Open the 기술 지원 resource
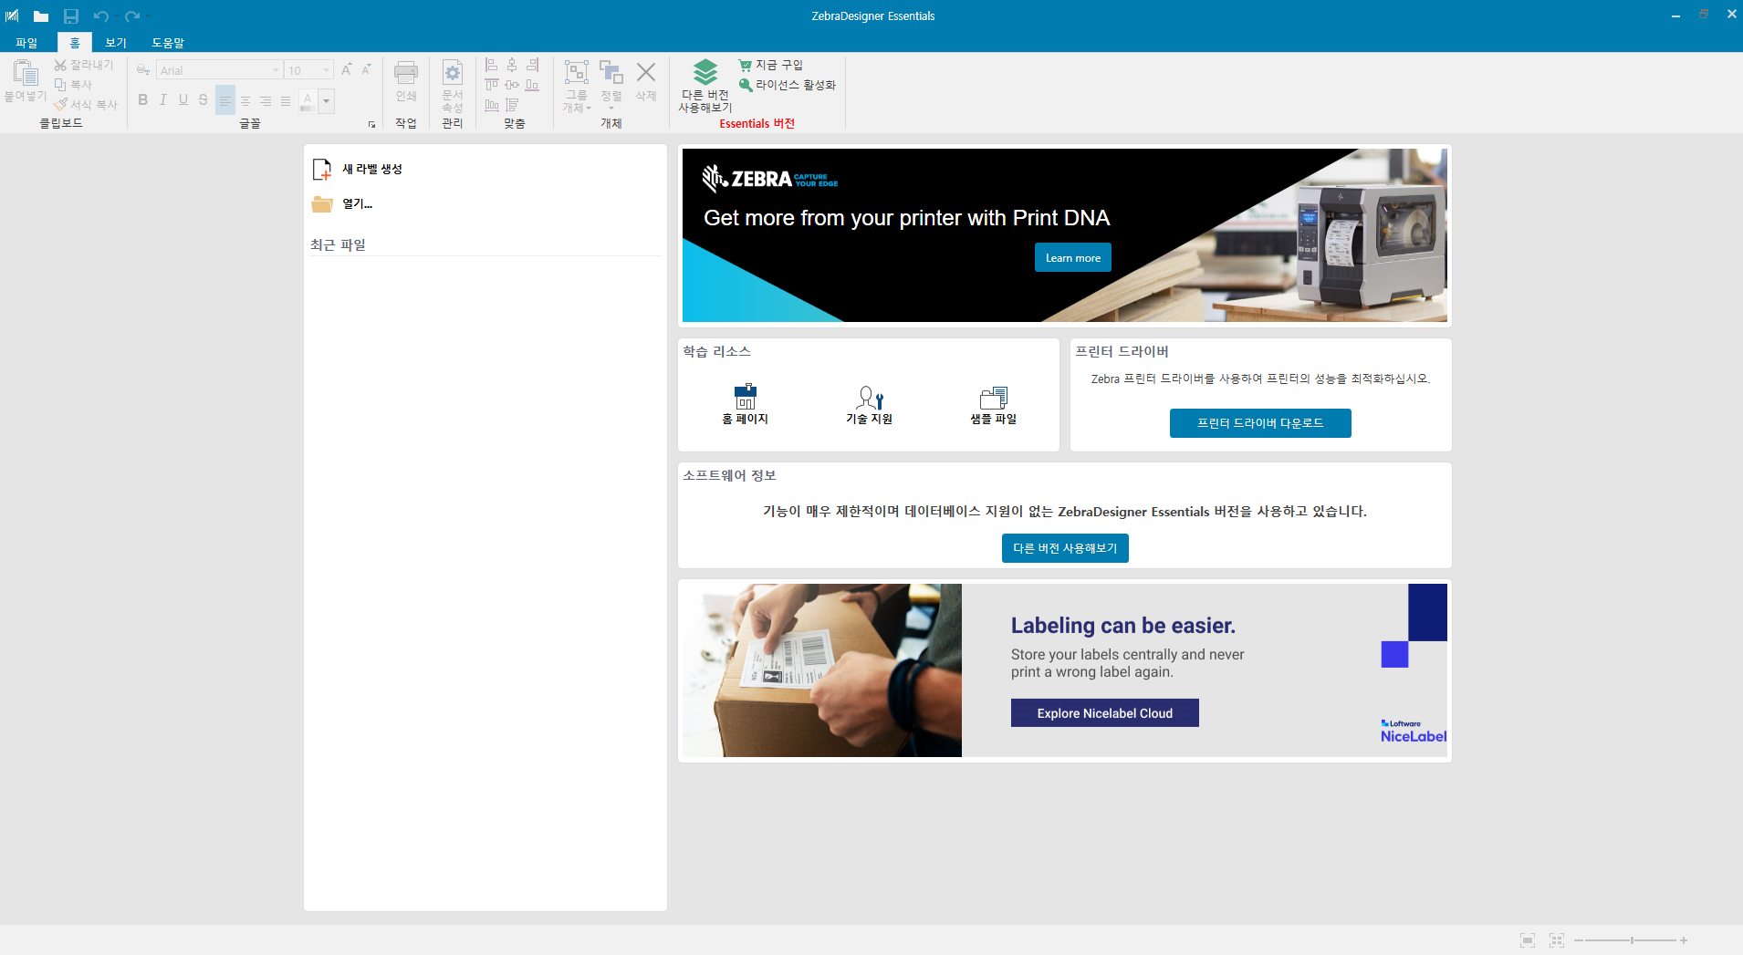Viewport: 1743px width, 955px height. [x=870, y=405]
